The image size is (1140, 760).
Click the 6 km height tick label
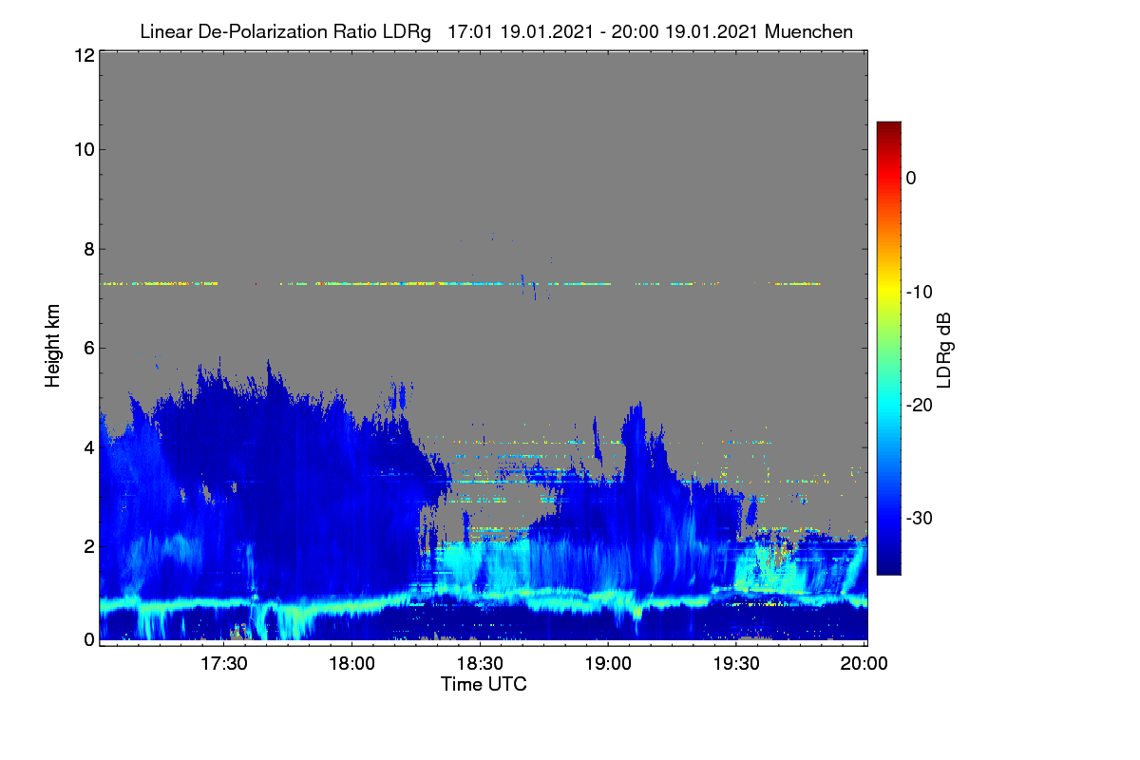(88, 348)
